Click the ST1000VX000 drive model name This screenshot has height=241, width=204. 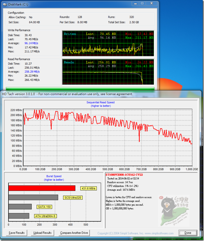125,174
